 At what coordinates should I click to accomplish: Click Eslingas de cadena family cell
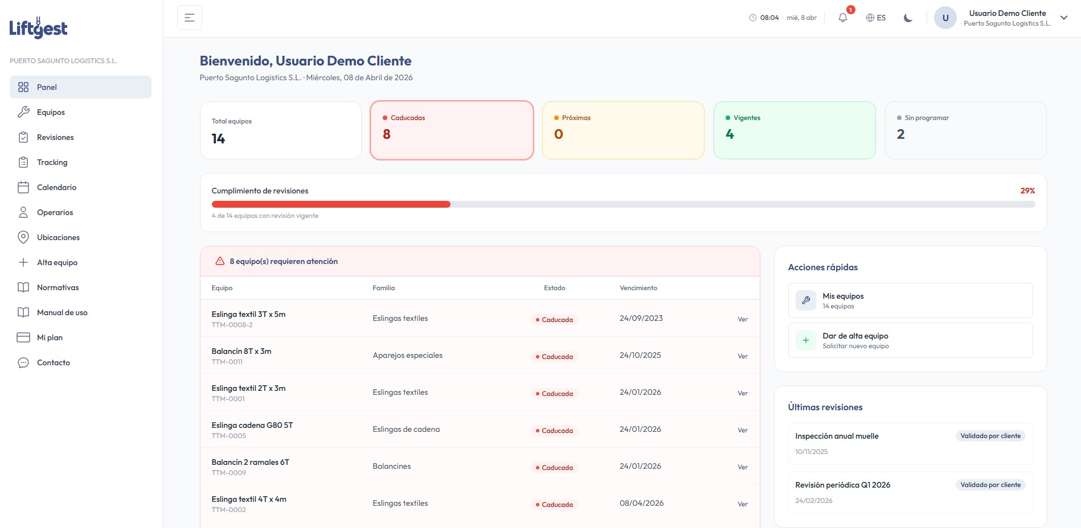[406, 429]
